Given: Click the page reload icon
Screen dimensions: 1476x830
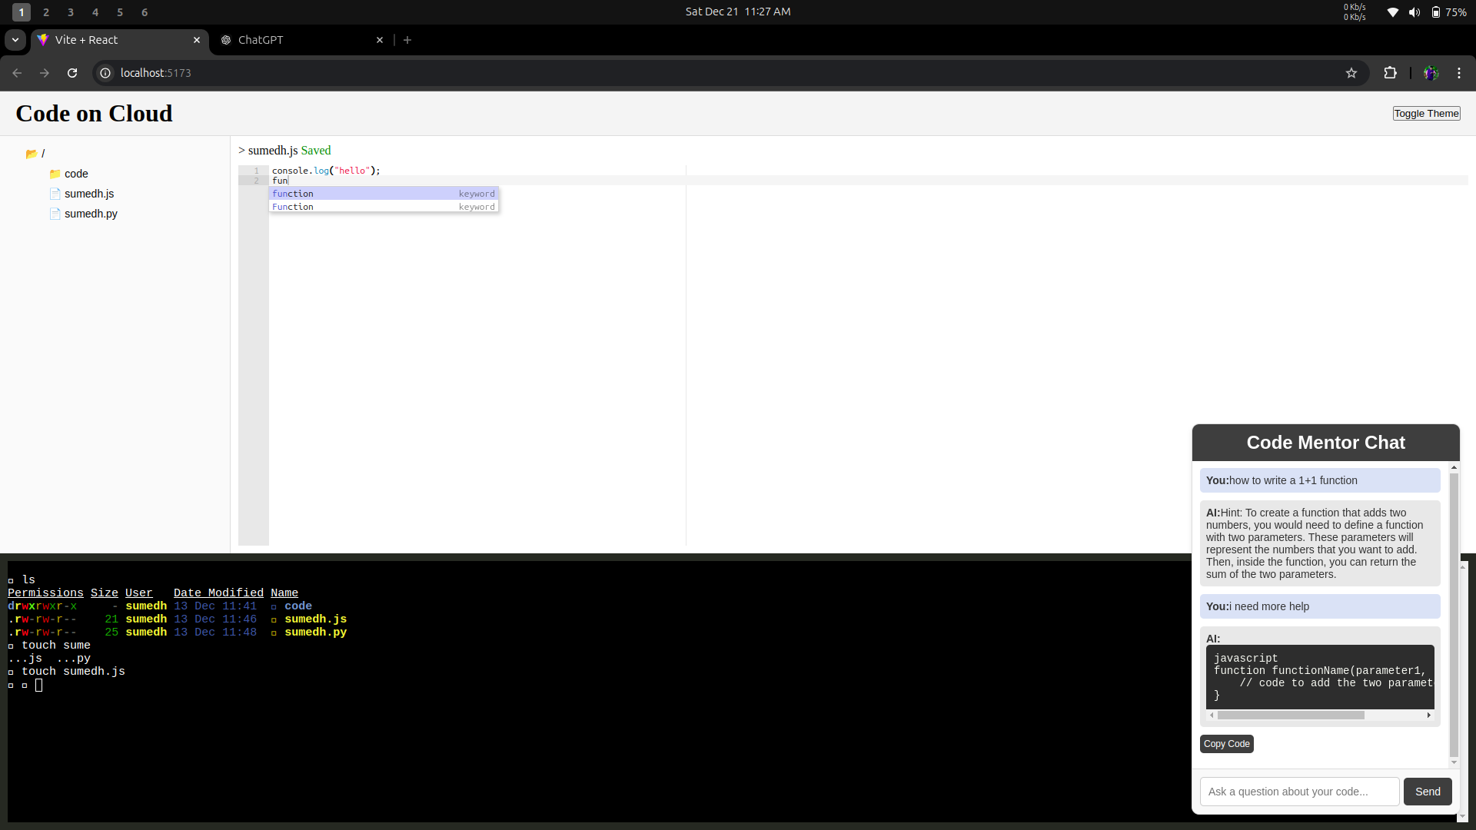Looking at the screenshot, I should click(72, 73).
